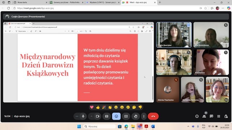Toggle the microphone in Meet controls
The height and width of the screenshot is (130, 232).
pos(83,116)
